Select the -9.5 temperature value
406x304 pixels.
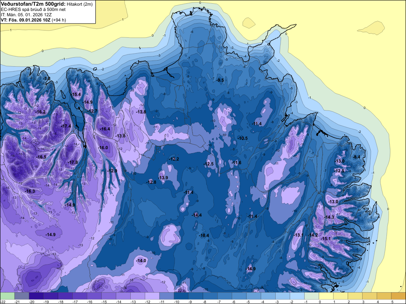(x=220, y=80)
